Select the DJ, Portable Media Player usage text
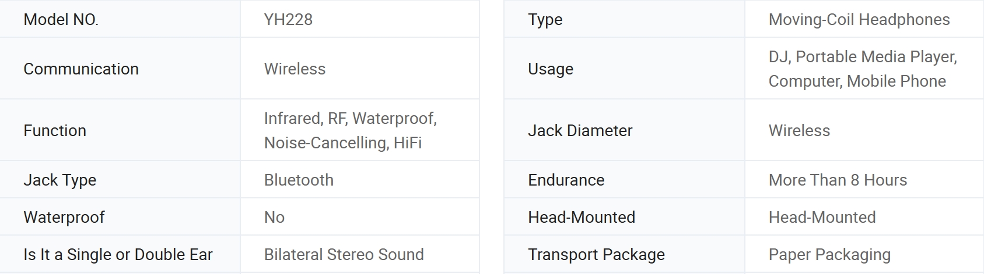Image resolution: width=984 pixels, height=274 pixels. click(863, 56)
